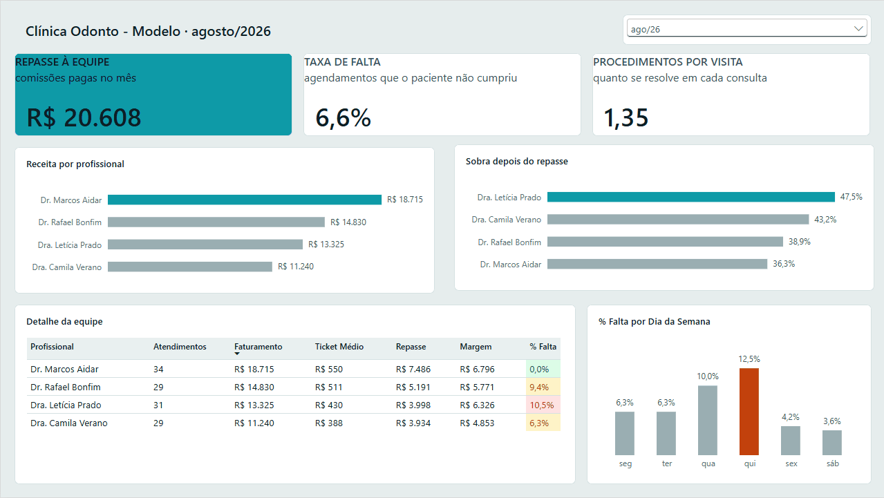Sort table by Margem column header
The height and width of the screenshot is (498, 884).
(x=476, y=347)
